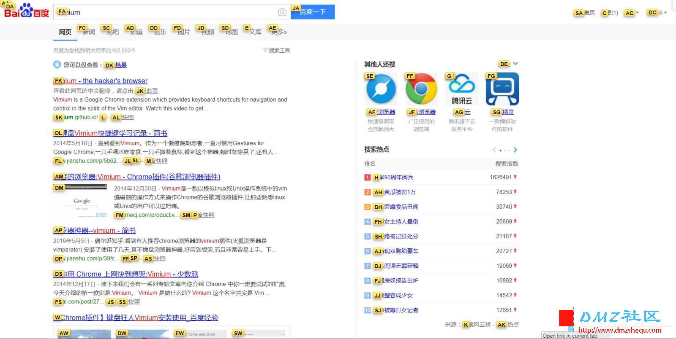Image resolution: width=676 pixels, height=339 pixels.
Task: Switch to the 知道 tab
Action: tap(136, 32)
